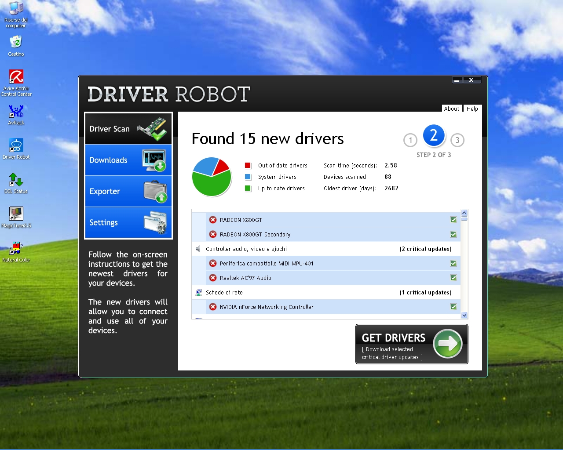Image resolution: width=563 pixels, height=450 pixels.
Task: Open the Help page
Action: point(472,109)
